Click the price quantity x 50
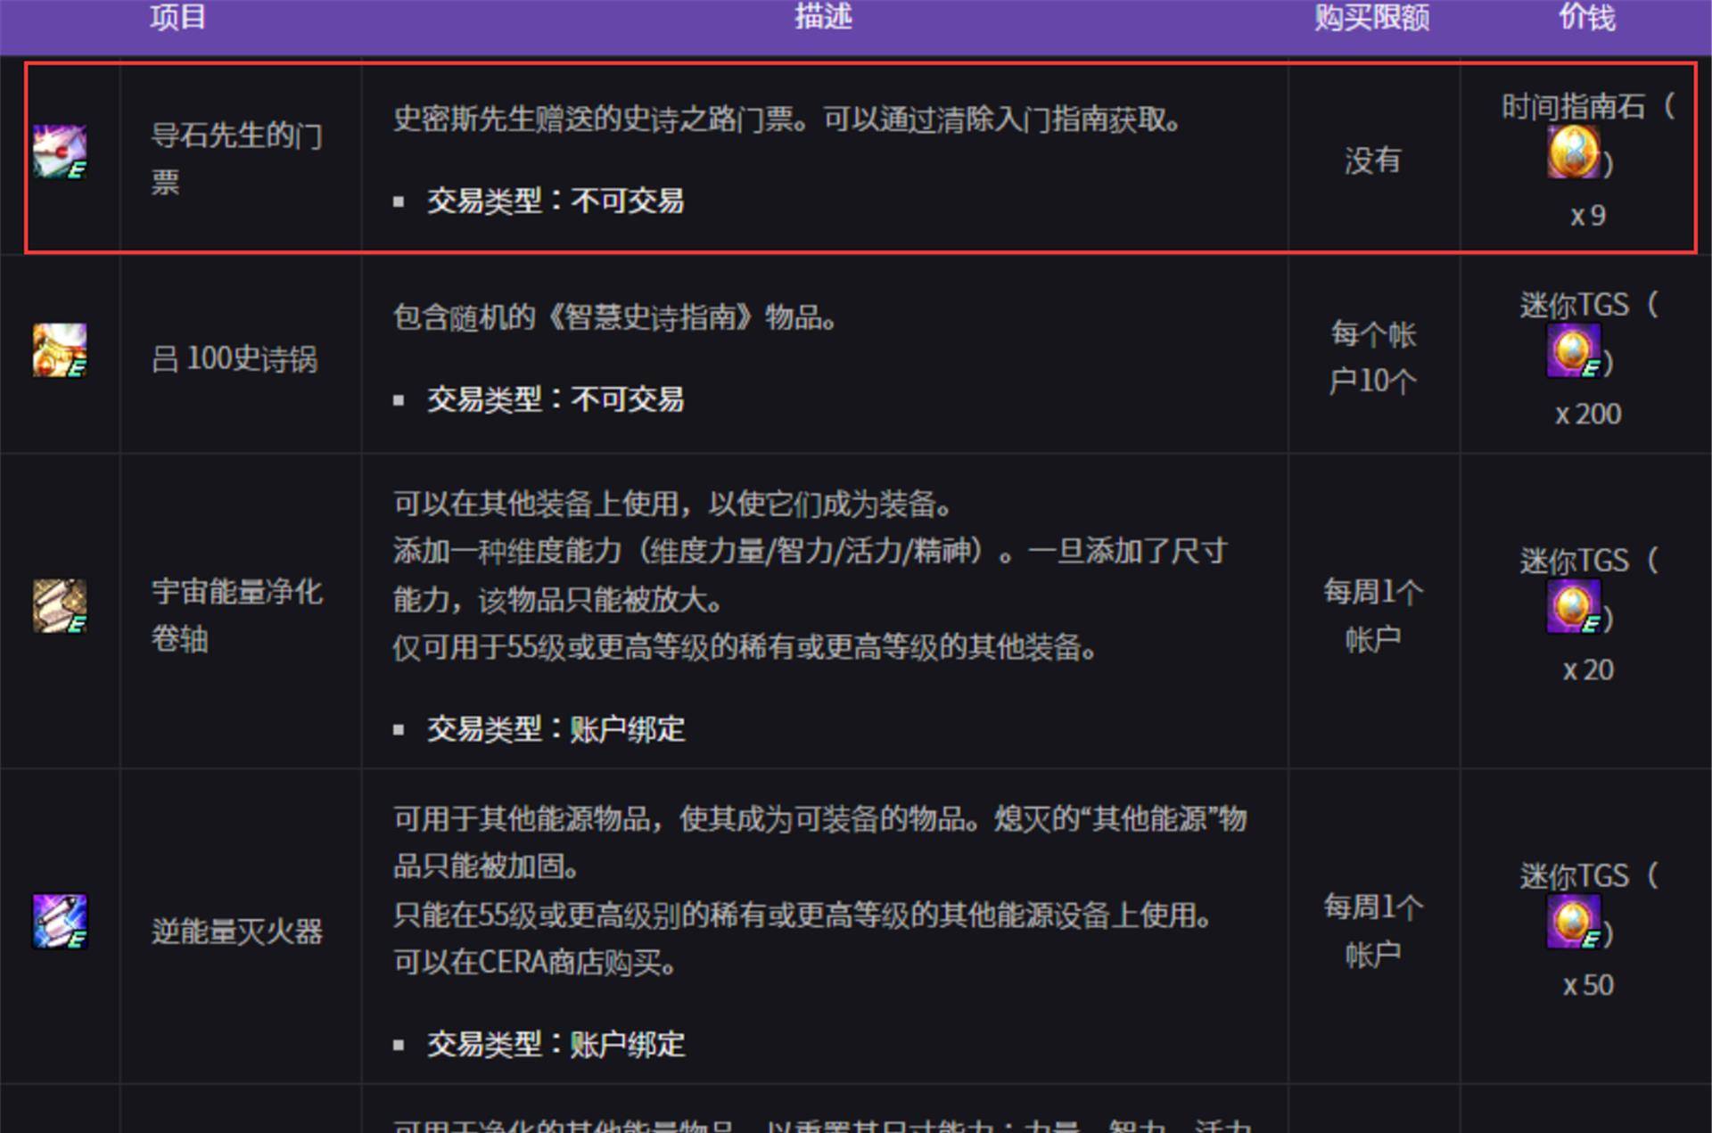 pyautogui.click(x=1588, y=986)
